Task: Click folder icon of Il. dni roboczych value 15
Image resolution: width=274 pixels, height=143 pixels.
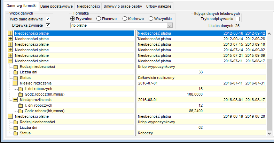Action: [21, 89]
